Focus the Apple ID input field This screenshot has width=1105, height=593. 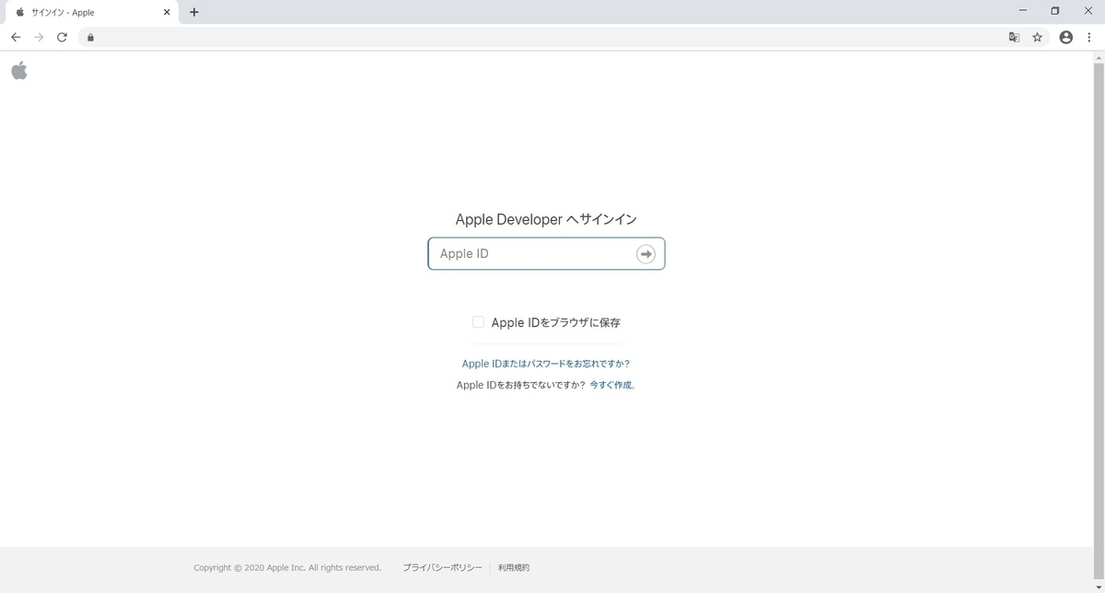[546, 254]
